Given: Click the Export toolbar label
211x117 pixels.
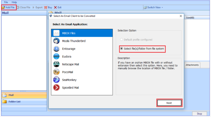Looking at the screenshot, I should tap(39, 8).
